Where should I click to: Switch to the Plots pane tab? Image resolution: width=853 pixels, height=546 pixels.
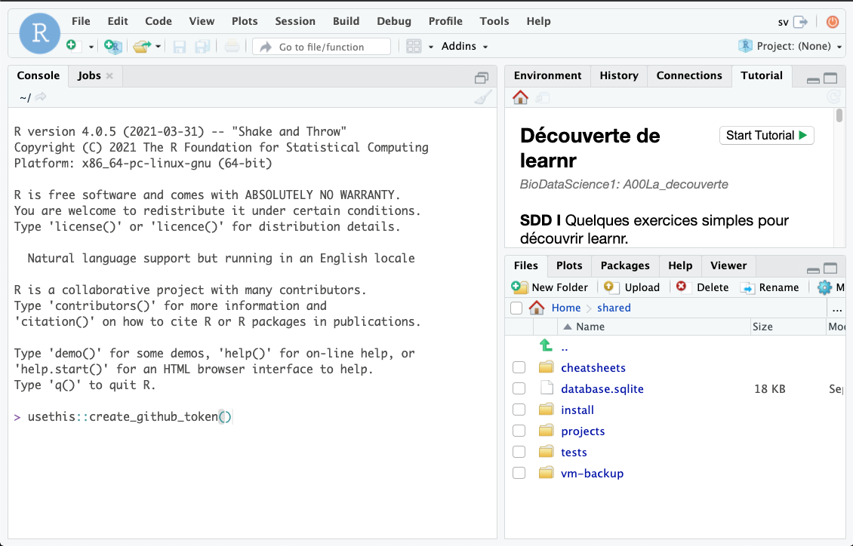570,265
